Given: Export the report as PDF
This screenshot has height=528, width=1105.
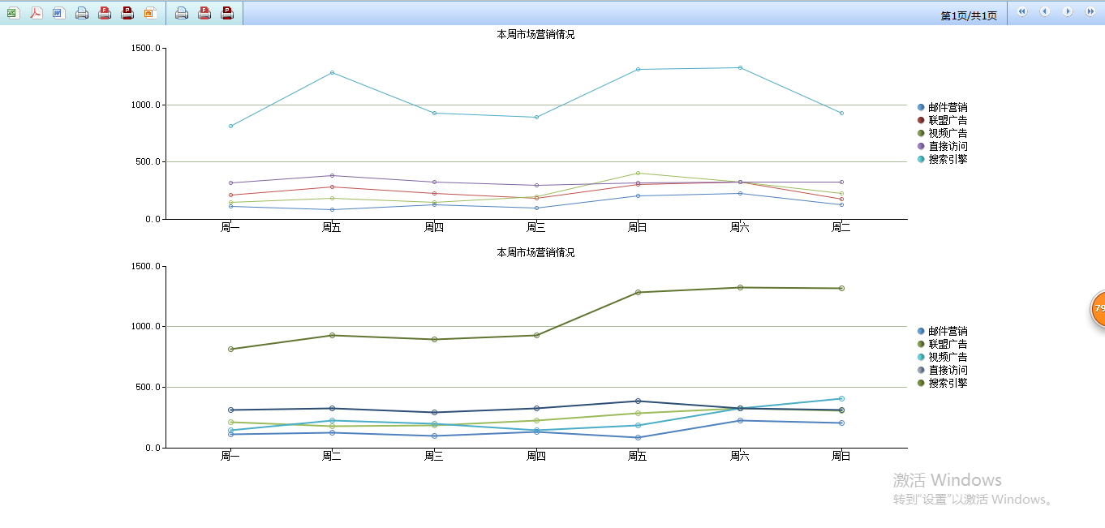Looking at the screenshot, I should 37,12.
